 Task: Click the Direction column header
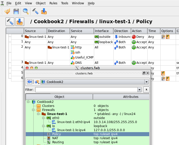122,31
